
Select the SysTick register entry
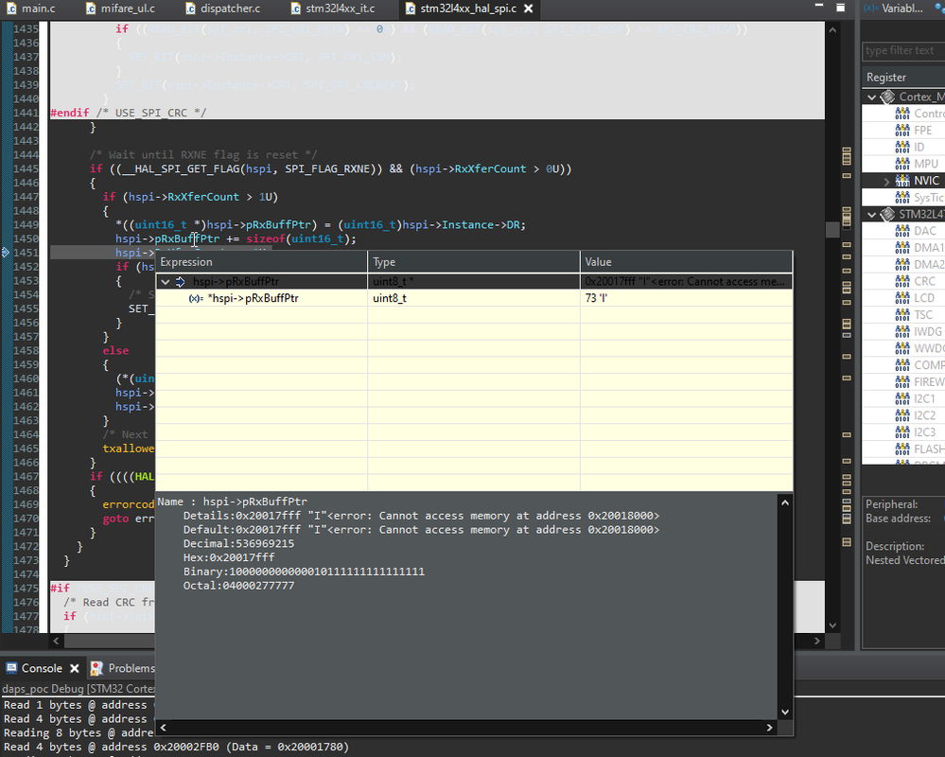(x=929, y=198)
